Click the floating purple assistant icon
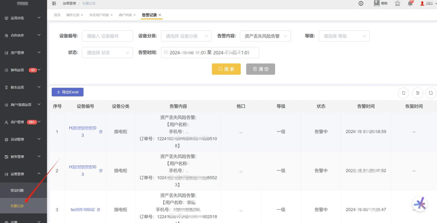This screenshot has height=223, width=437. pos(420,204)
